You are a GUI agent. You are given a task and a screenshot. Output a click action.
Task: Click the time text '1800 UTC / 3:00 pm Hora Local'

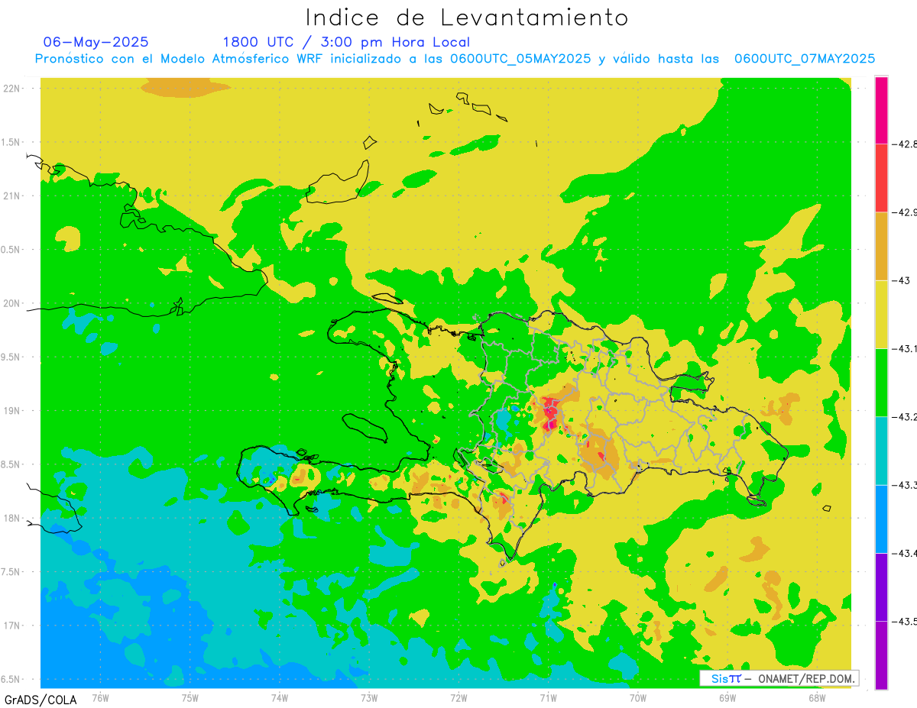tap(346, 42)
